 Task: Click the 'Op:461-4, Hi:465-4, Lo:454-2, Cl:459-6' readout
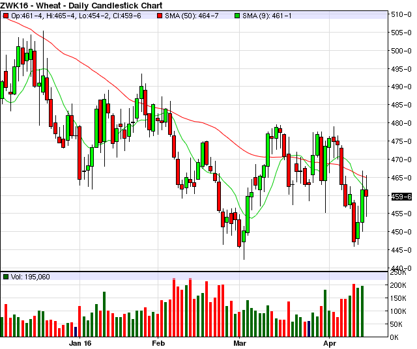pos(76,16)
